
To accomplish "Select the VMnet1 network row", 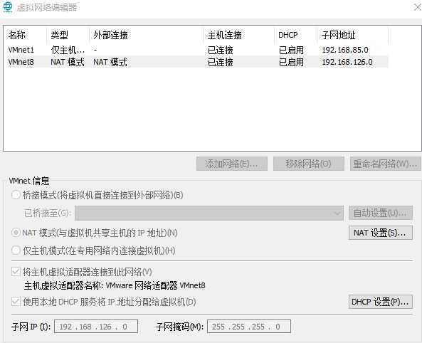I will 196,50.
